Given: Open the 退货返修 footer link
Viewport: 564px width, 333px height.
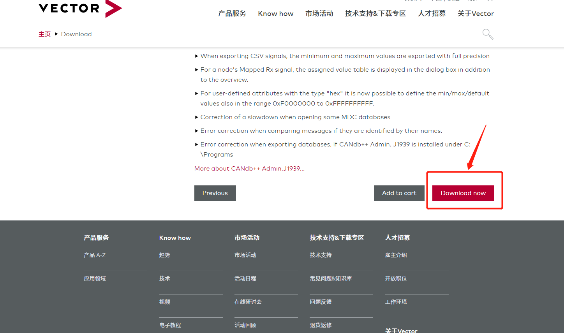Looking at the screenshot, I should 321,325.
